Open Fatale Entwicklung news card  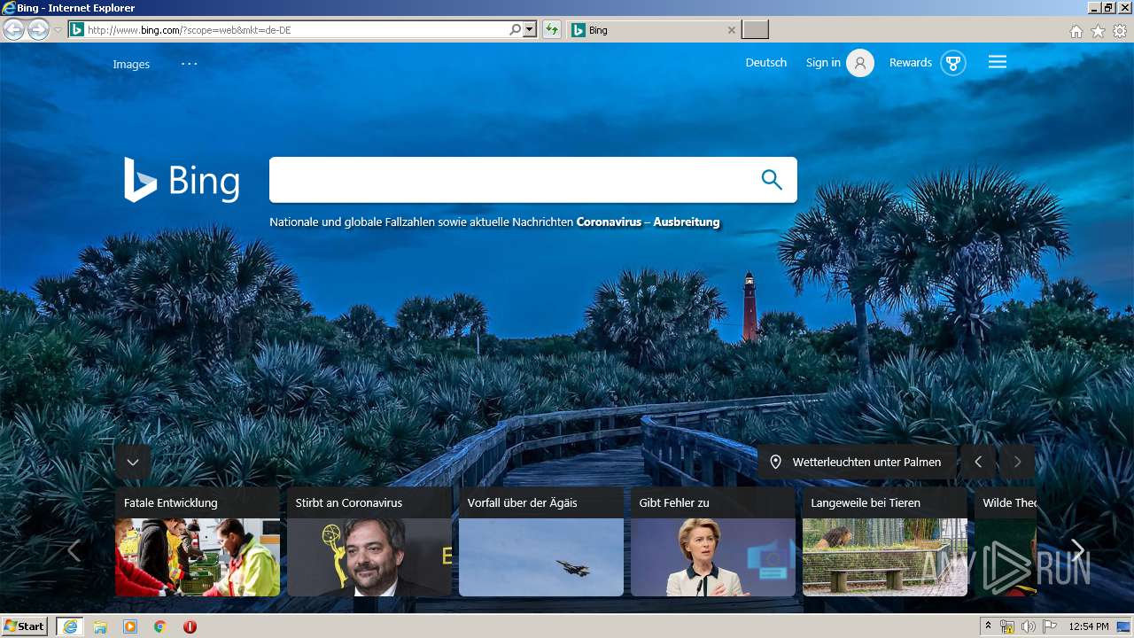[198, 541]
